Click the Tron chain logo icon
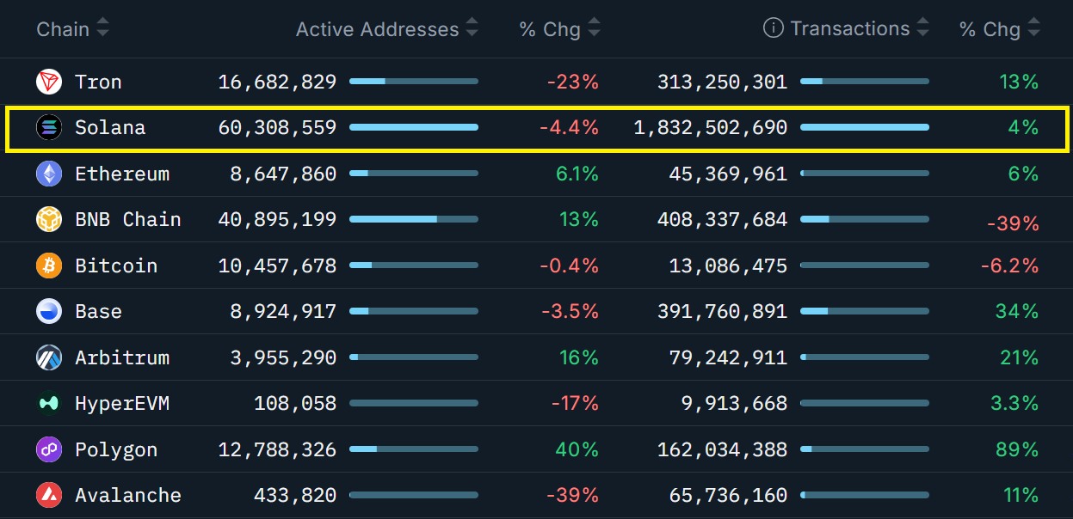The width and height of the screenshot is (1073, 519). click(x=49, y=82)
